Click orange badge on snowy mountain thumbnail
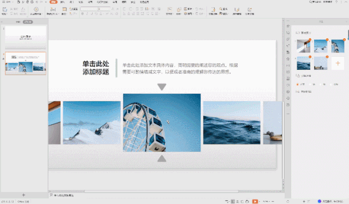Screen dimensions: 349x204 click(327, 40)
